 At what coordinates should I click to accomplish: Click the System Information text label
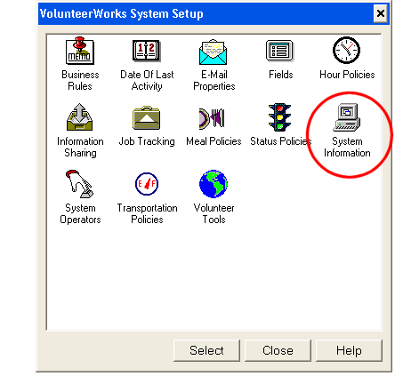(347, 147)
